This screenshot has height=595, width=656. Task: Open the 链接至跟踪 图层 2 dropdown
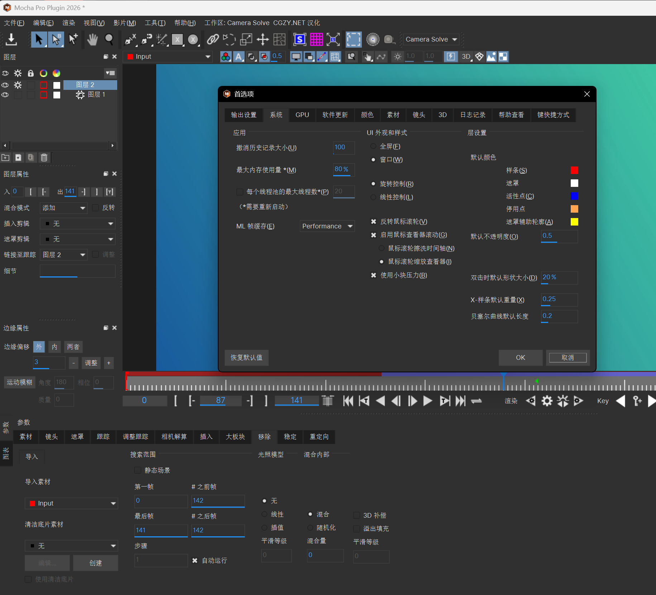coord(63,255)
